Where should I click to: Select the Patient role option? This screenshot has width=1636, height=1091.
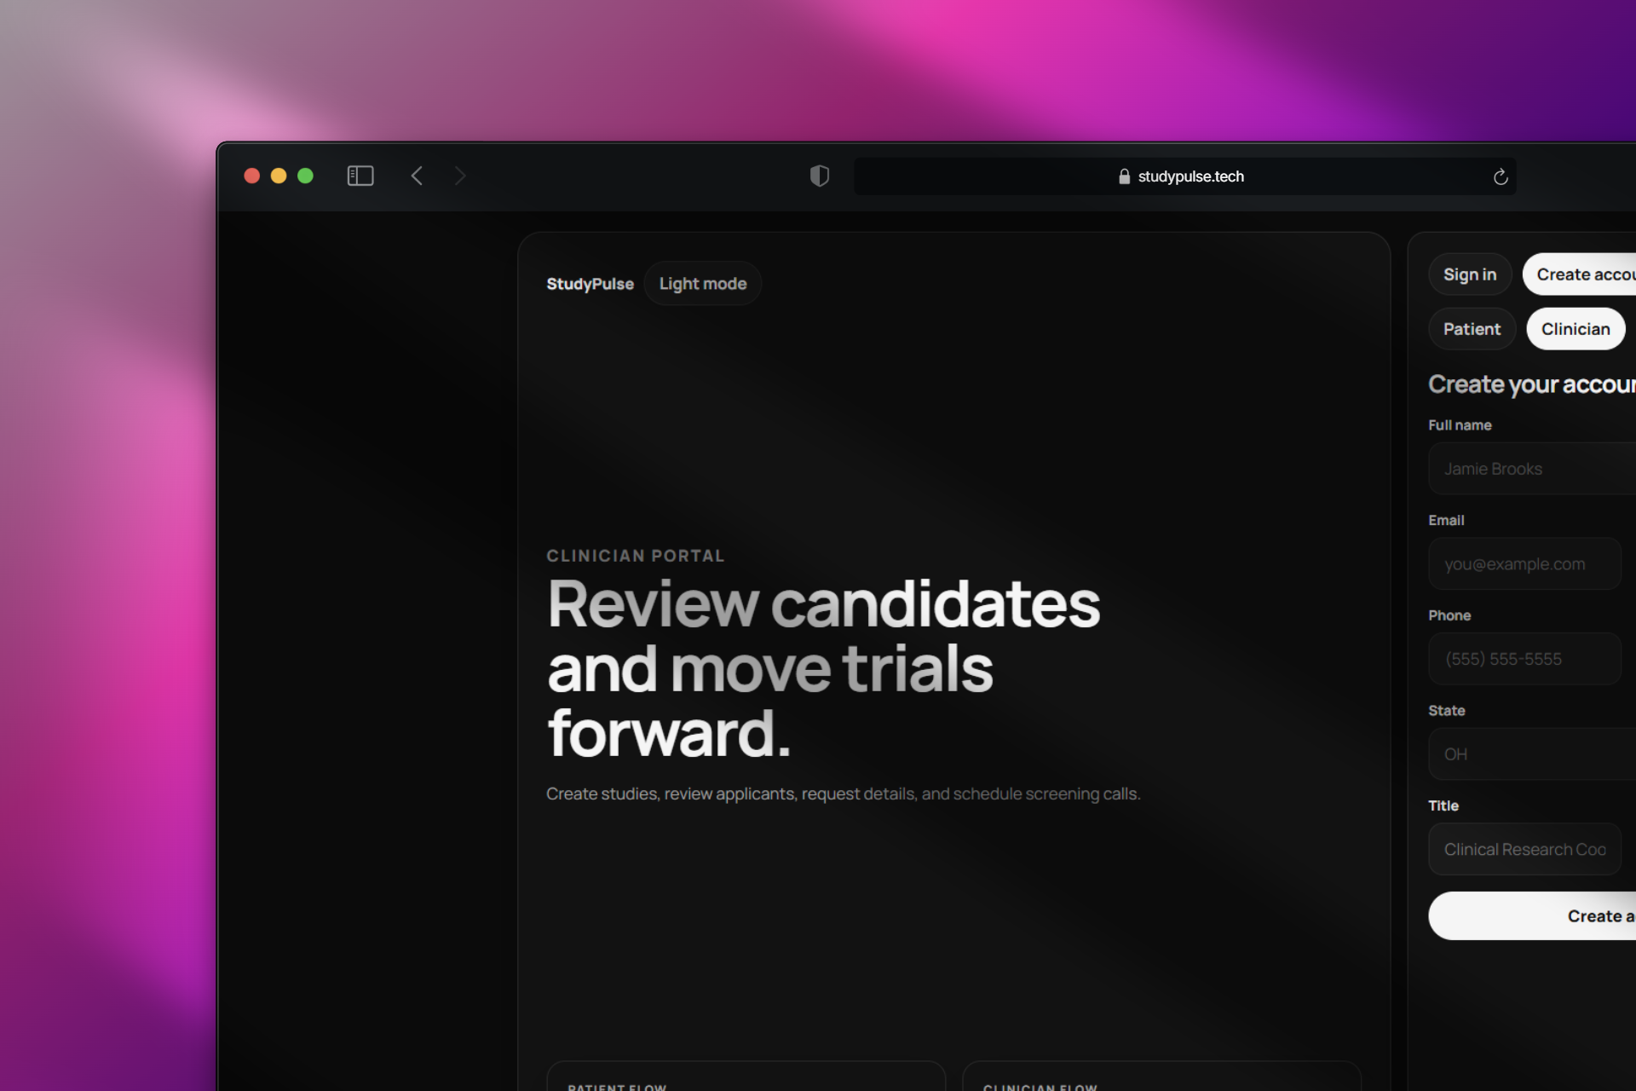pos(1472,329)
